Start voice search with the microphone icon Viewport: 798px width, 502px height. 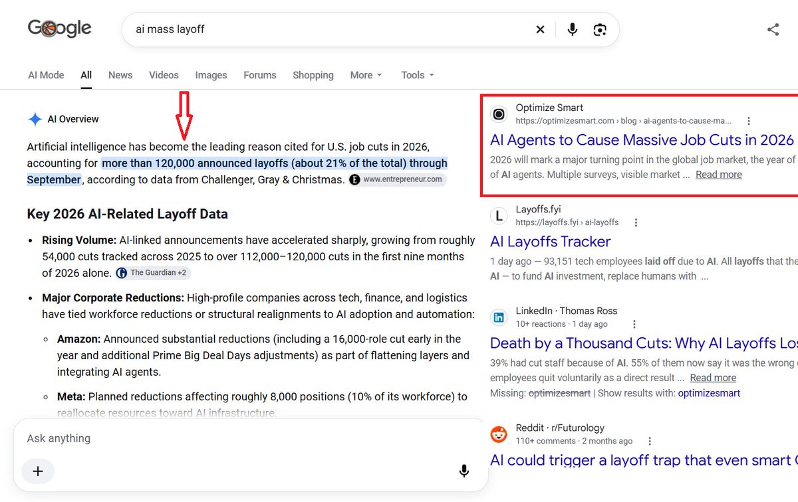572,29
